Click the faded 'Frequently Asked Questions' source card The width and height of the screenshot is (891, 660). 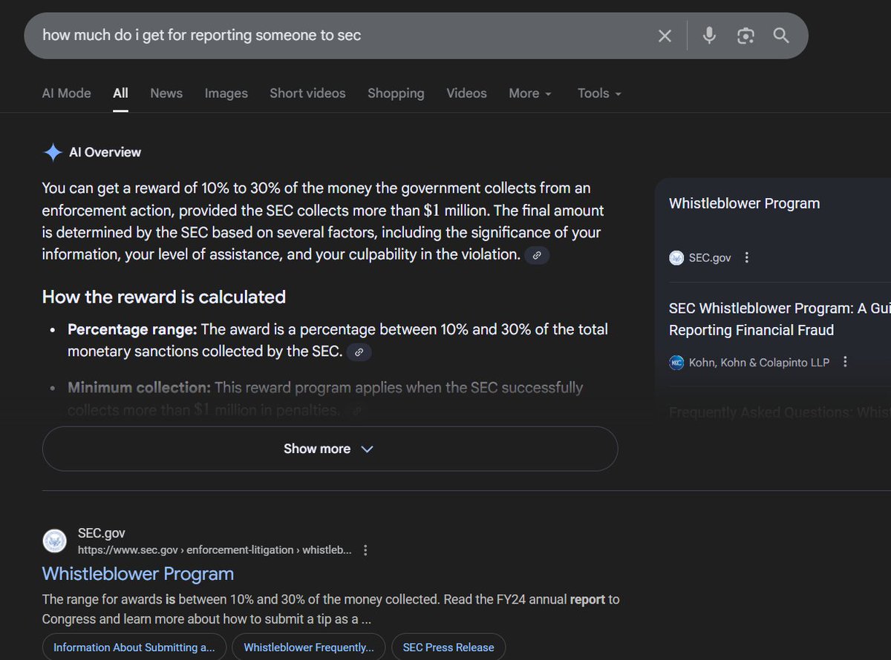pos(780,412)
